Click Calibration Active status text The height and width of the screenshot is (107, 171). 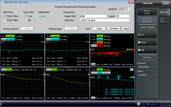(x=42, y=16)
